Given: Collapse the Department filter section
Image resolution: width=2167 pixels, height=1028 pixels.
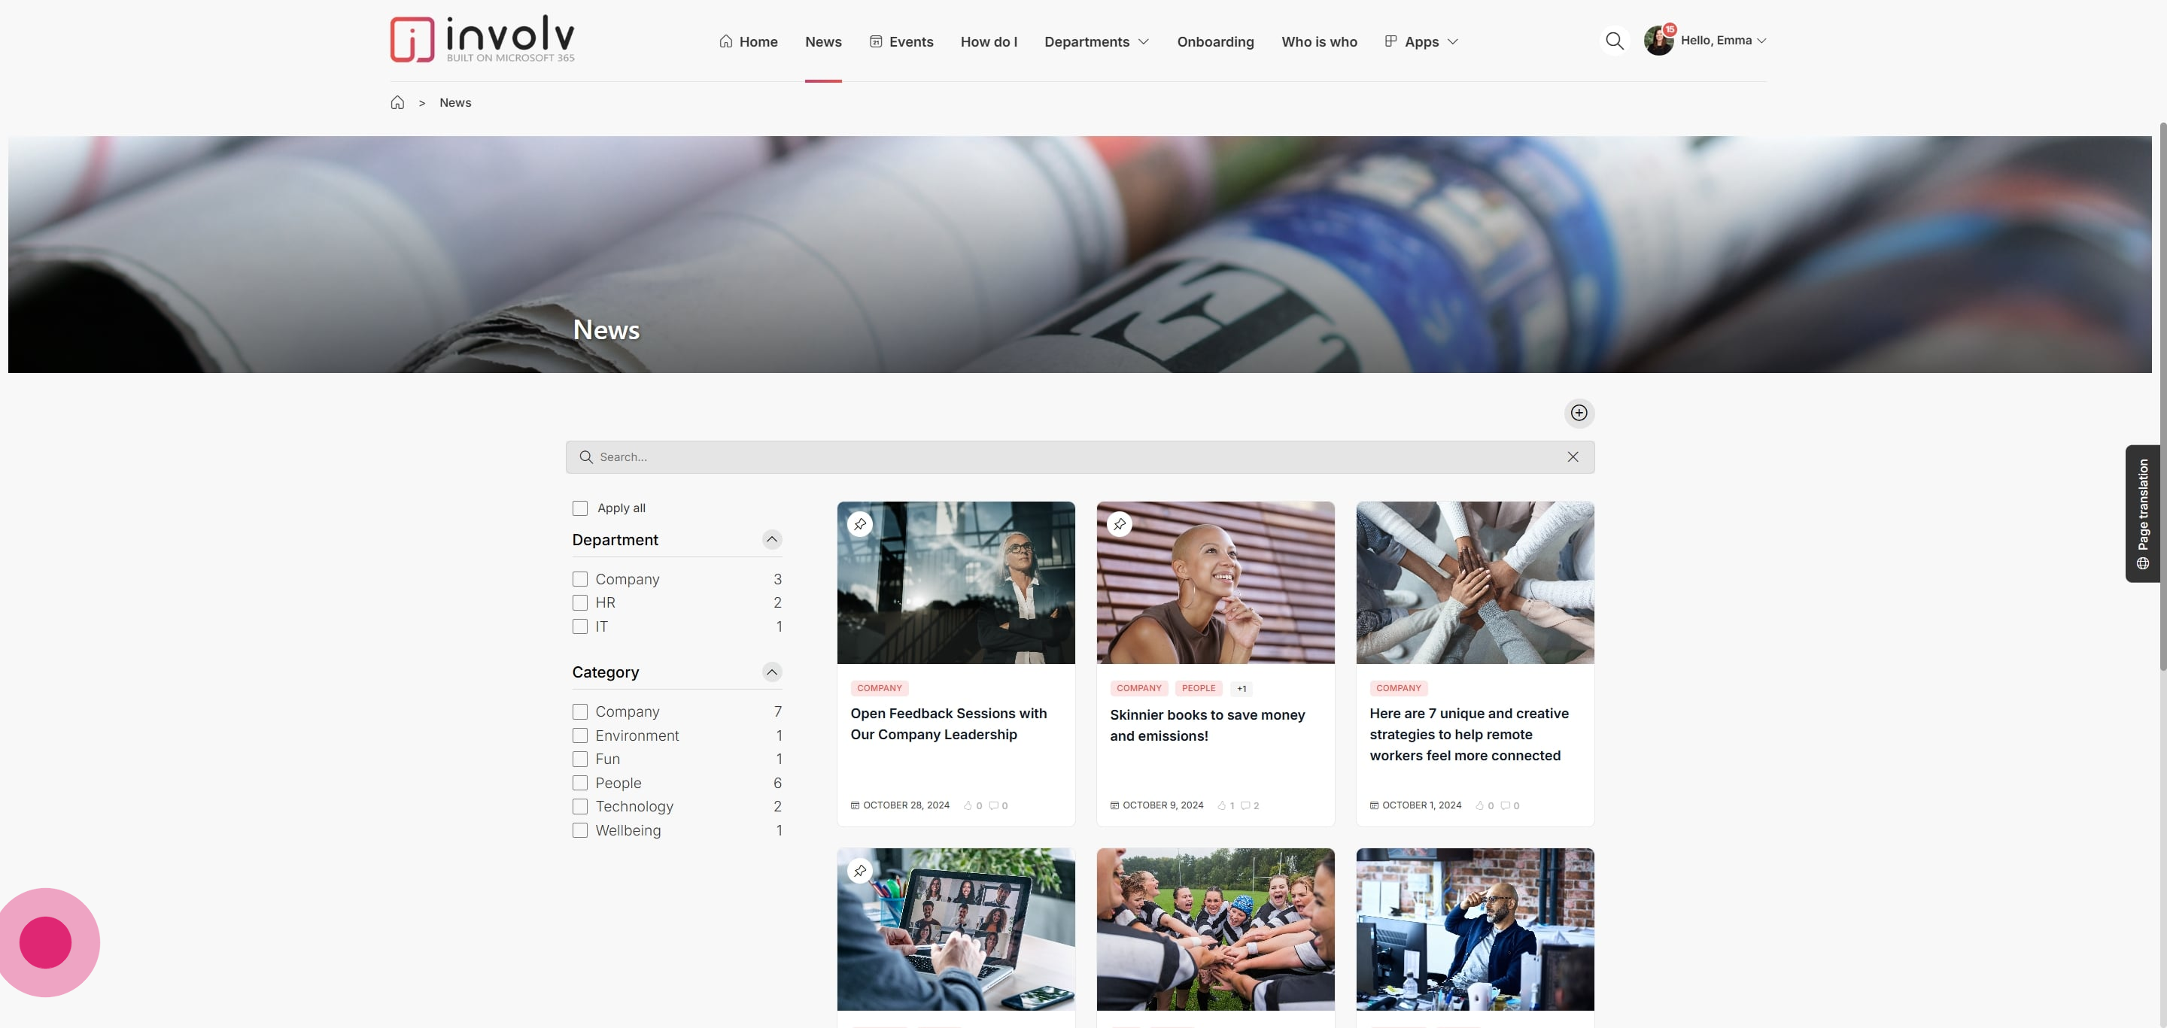Looking at the screenshot, I should tap(771, 540).
